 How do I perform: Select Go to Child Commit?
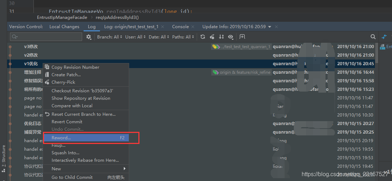[x=86, y=177]
